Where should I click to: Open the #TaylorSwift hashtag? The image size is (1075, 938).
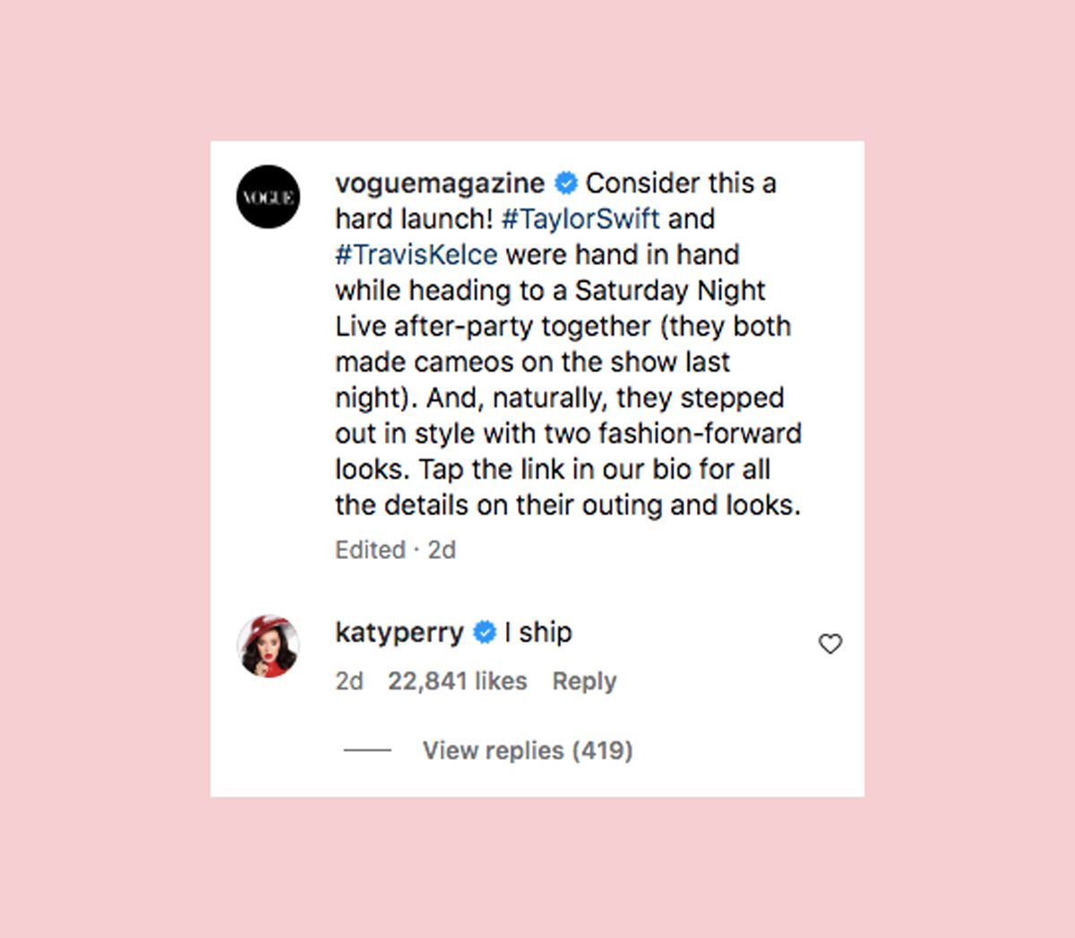pos(580,219)
